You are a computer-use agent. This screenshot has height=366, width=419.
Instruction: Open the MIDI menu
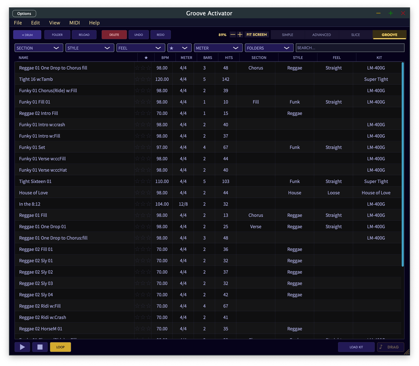74,23
